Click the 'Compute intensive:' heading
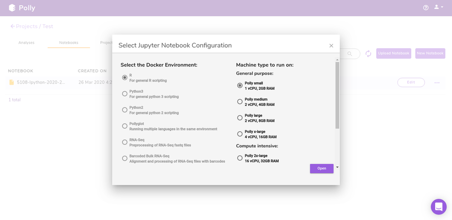Screen dimensions: 452x220 [x=257, y=146]
